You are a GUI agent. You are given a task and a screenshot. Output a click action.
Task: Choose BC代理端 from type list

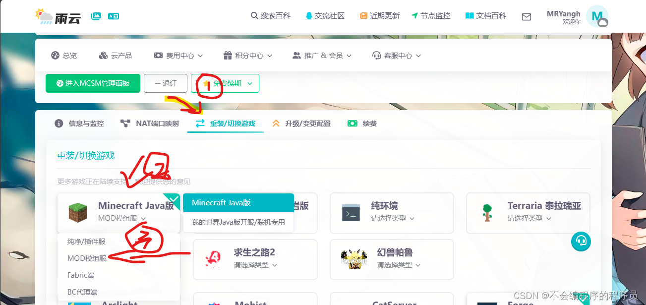tap(82, 292)
